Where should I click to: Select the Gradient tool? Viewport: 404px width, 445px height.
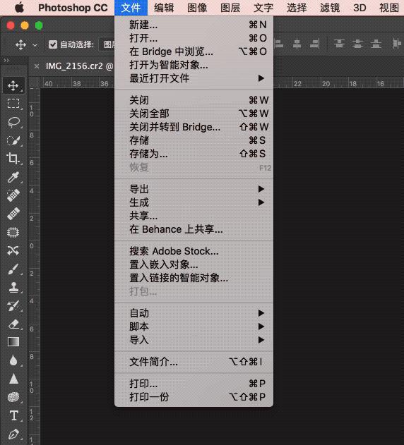[x=13, y=342]
